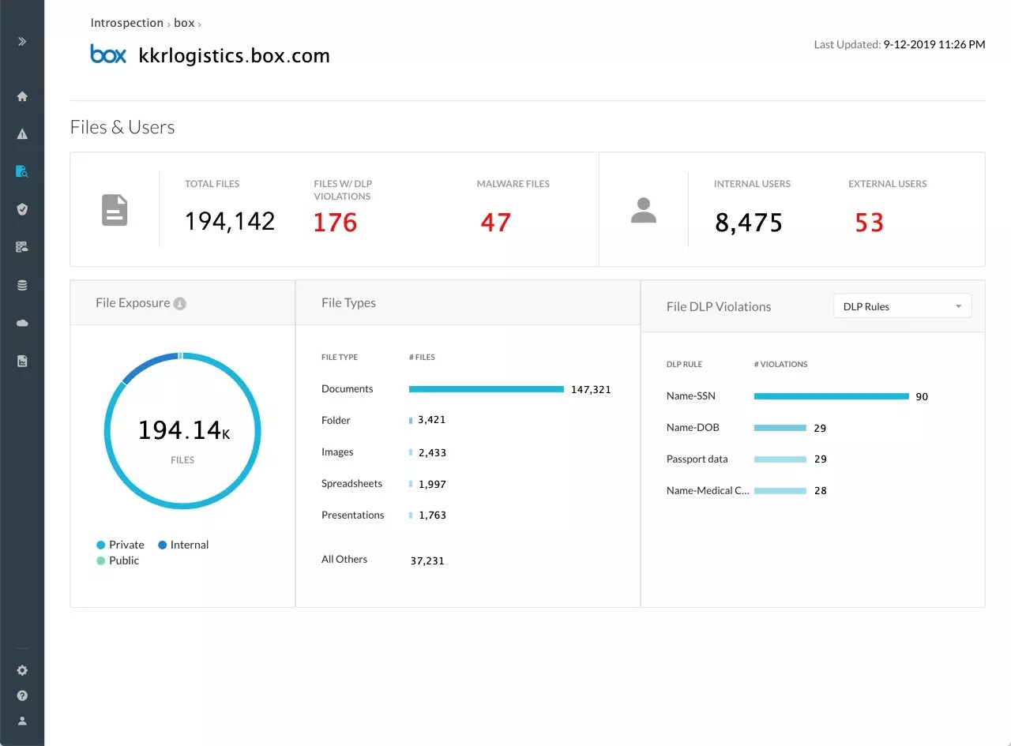
Task: Navigate to Introspection in the breadcrumb
Action: [x=126, y=22]
